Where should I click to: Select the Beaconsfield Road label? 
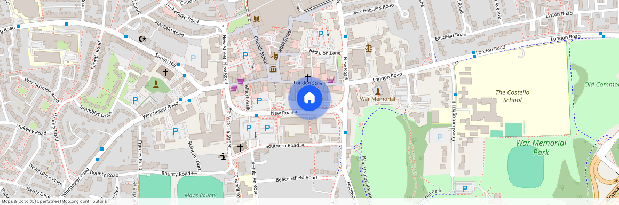click(296, 178)
